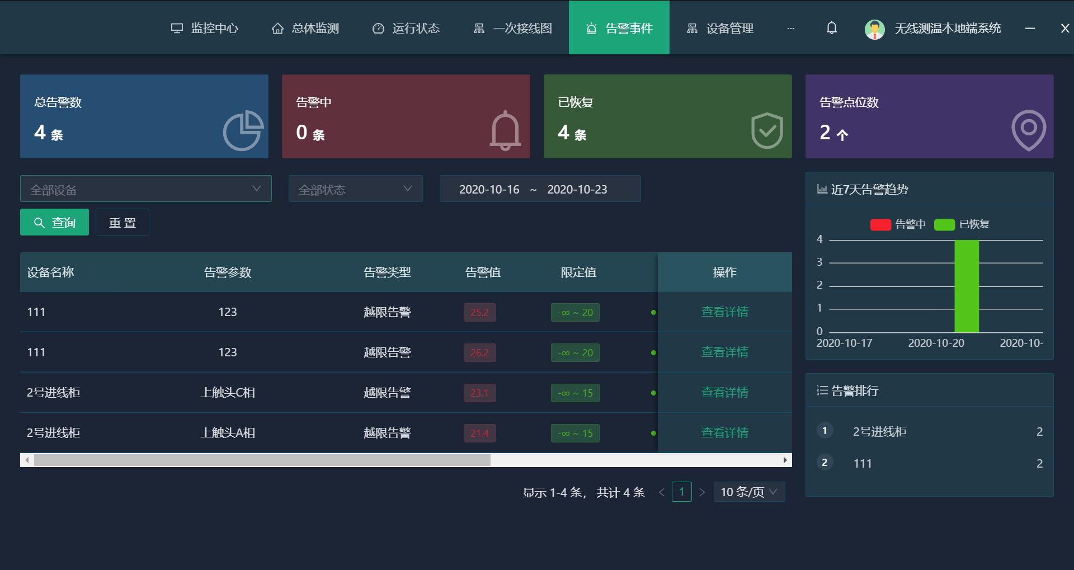Click the 查询 search button

pos(54,222)
